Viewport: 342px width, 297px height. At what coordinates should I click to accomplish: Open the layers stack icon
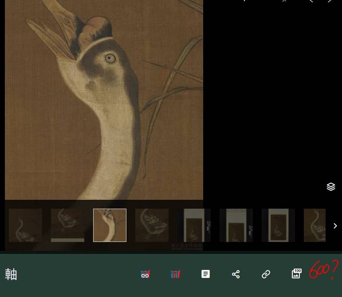coord(330,187)
